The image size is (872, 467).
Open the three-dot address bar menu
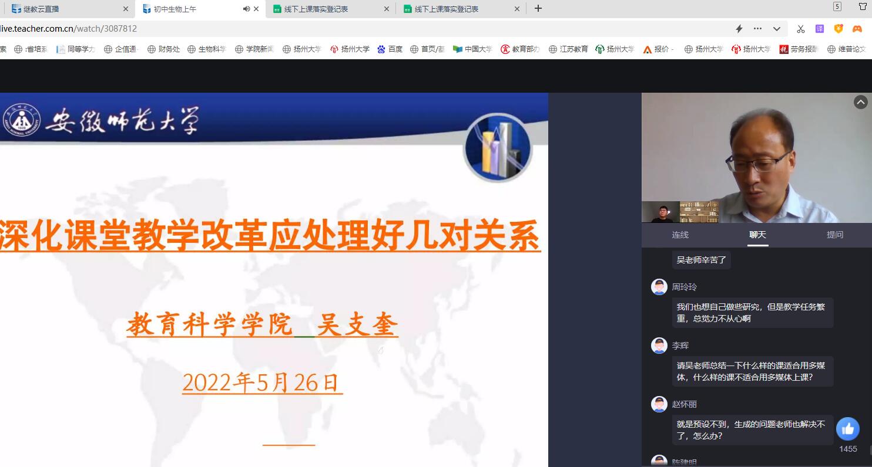pyautogui.click(x=757, y=29)
